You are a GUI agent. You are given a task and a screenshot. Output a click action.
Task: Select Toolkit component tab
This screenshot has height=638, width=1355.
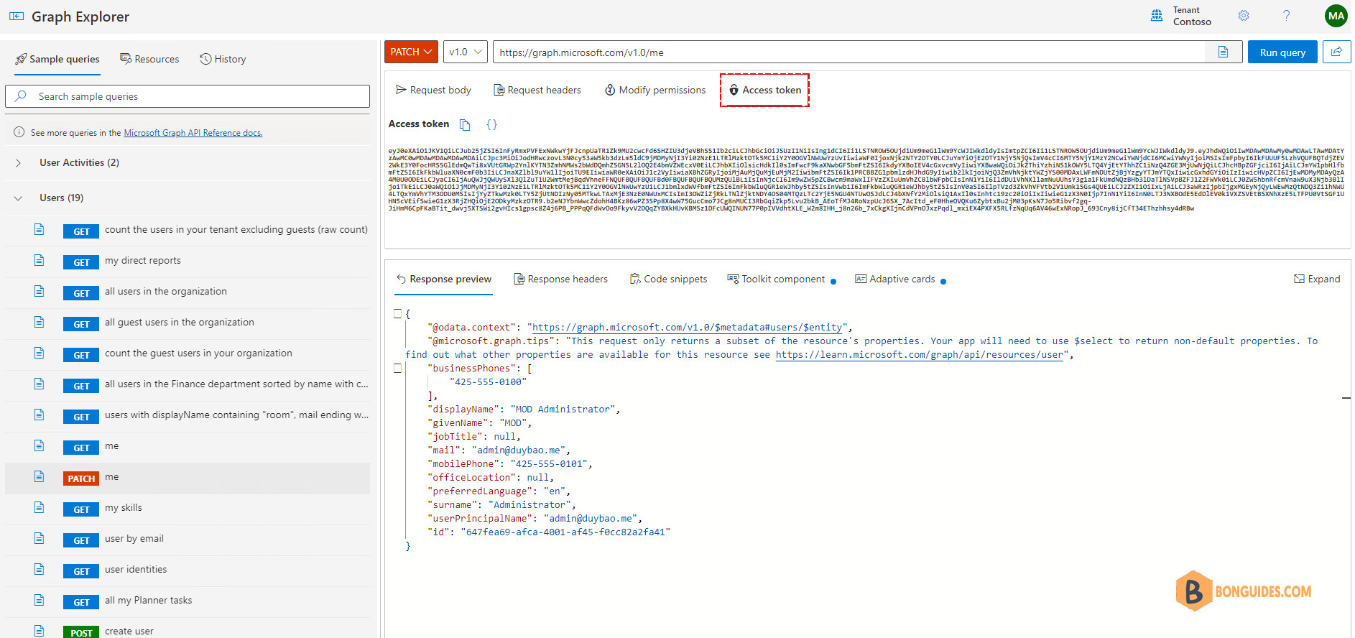tap(782, 279)
